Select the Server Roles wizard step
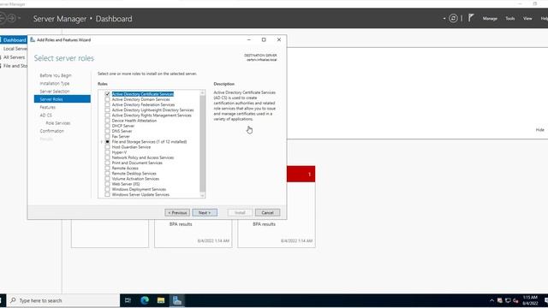Screen dimensions: 548x308 click(x=63, y=99)
